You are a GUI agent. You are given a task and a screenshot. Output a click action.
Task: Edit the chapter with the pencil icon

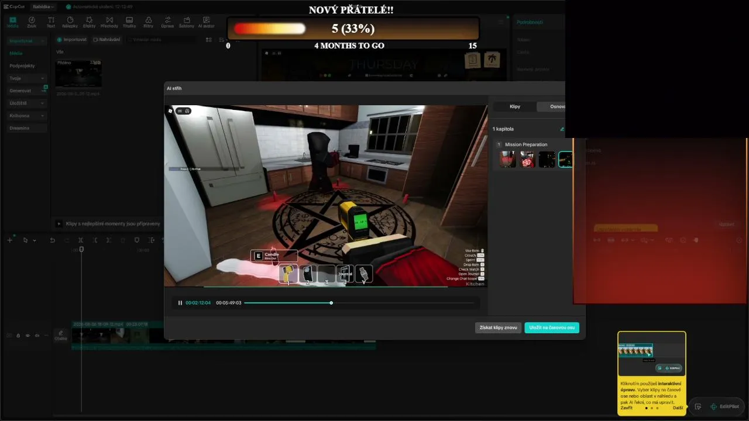click(562, 129)
